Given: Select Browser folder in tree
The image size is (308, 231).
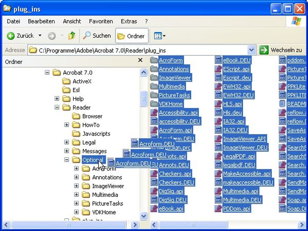Looking at the screenshot, I should click(87, 116).
